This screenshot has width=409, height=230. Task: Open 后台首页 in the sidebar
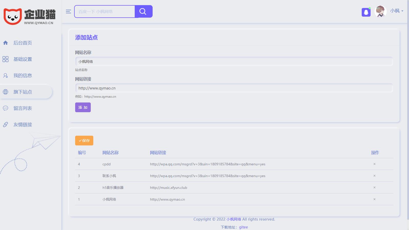[22, 43]
